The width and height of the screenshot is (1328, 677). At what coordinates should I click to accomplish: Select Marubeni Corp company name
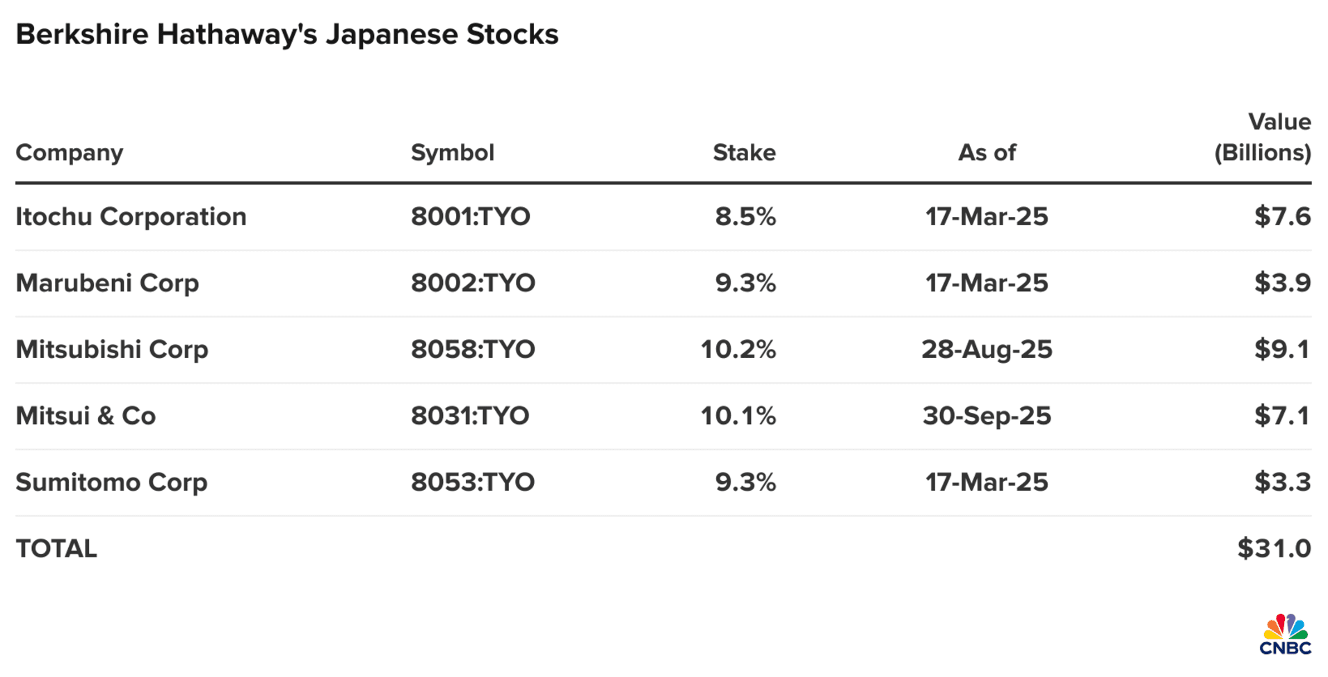(107, 283)
